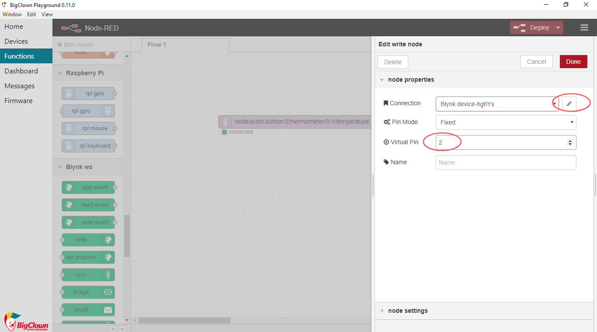Click the BigClown logo

(26, 322)
